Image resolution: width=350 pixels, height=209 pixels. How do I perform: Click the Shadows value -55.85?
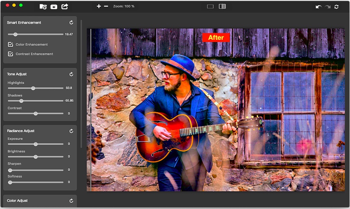coord(69,100)
